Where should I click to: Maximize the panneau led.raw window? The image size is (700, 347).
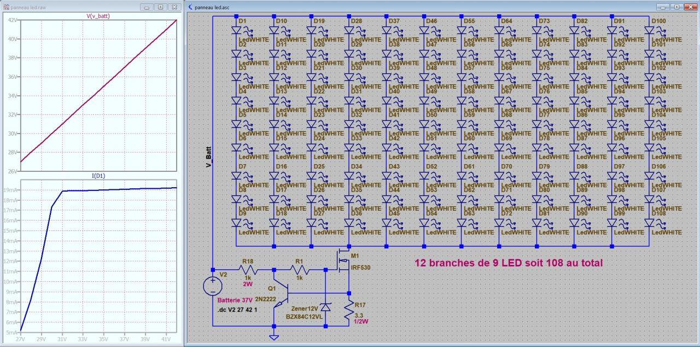click(160, 7)
